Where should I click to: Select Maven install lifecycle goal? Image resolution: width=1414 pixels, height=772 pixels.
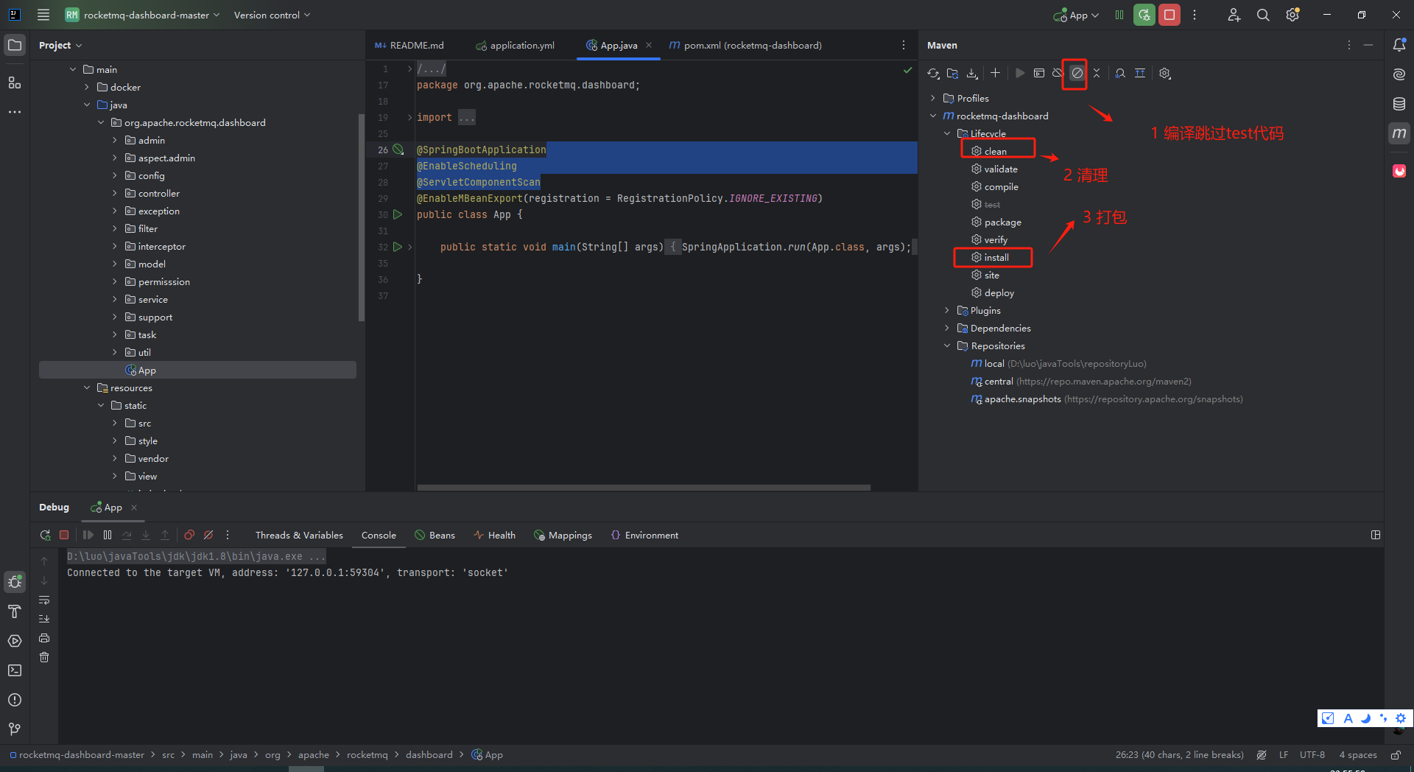(996, 257)
